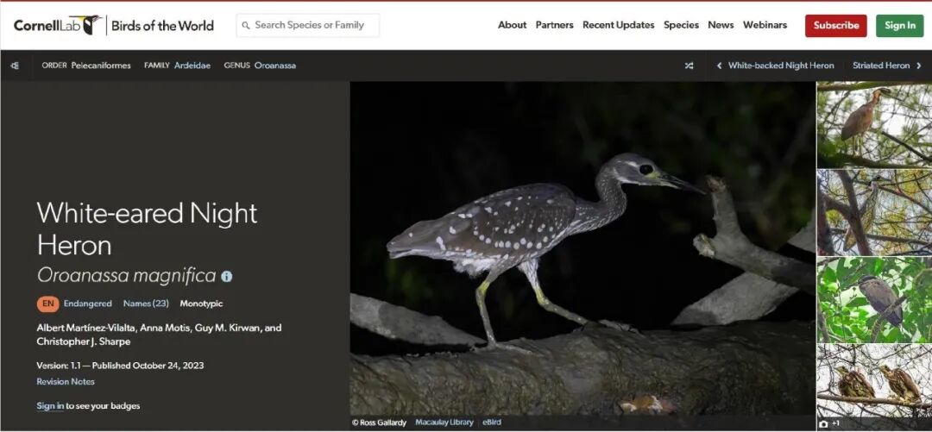932x432 pixels.
Task: Open the fourth thumbnail with two young herons
Action: pyautogui.click(x=874, y=380)
